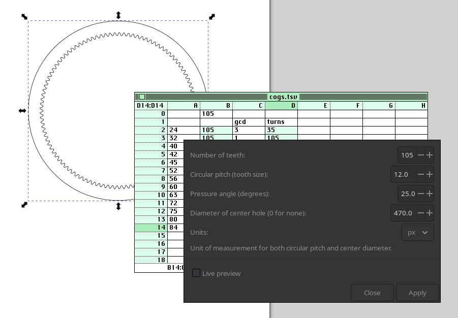Click the top-right corner resize handle

pyautogui.click(x=212, y=17)
